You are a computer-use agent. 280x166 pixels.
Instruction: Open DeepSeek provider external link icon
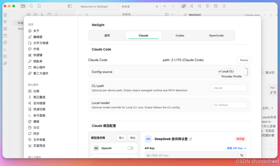click(x=191, y=139)
